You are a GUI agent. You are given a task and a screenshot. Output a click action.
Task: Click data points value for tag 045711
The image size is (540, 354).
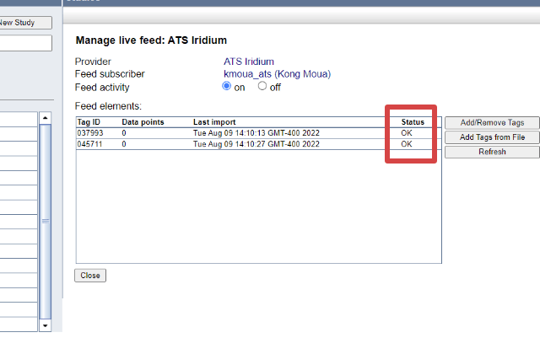tap(124, 144)
